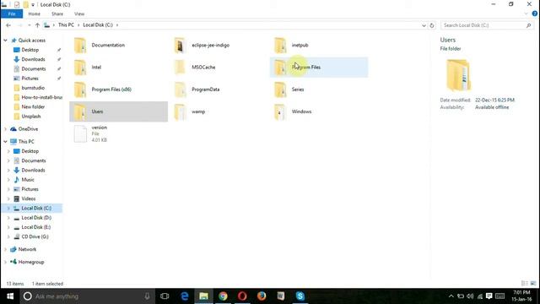540x304 pixels.
Task: Click the Search Local Disk (C:) field
Action: 486,25
